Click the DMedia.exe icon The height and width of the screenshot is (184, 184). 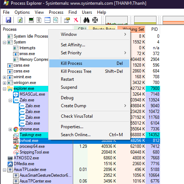[x=10, y=164]
